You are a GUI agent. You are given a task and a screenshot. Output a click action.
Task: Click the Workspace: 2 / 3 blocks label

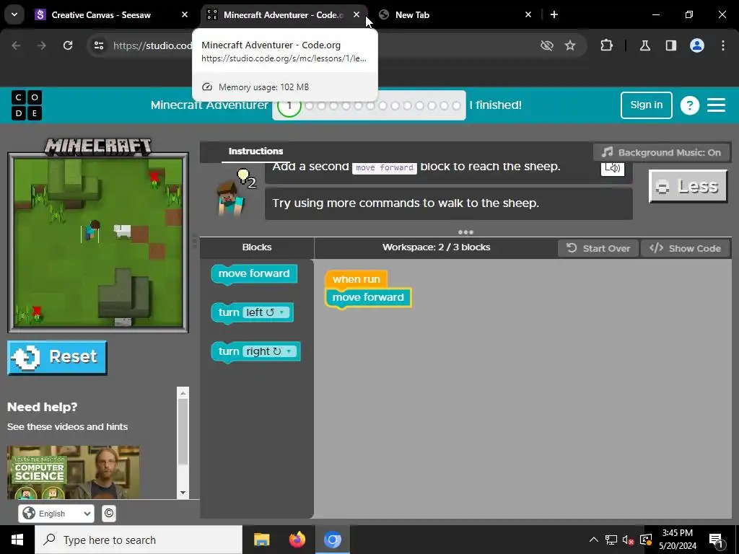(x=437, y=247)
